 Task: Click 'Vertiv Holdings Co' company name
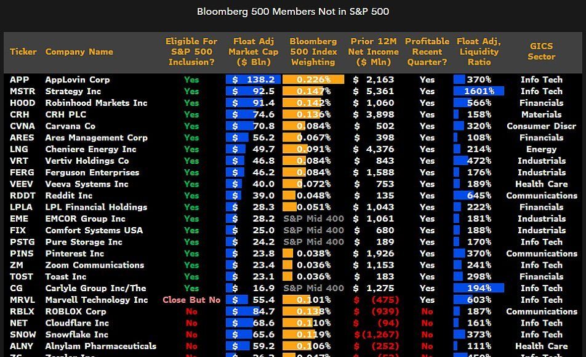point(87,161)
